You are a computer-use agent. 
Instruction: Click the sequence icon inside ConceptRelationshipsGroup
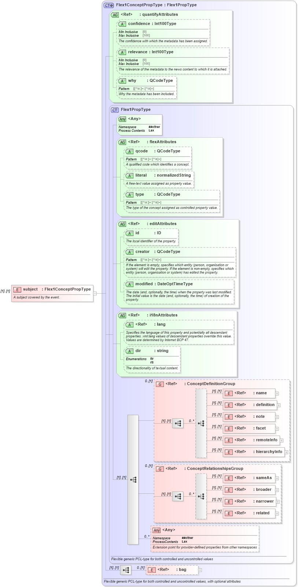coord(178,496)
